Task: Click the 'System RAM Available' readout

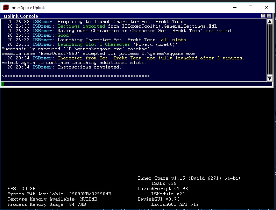Action: (59, 194)
